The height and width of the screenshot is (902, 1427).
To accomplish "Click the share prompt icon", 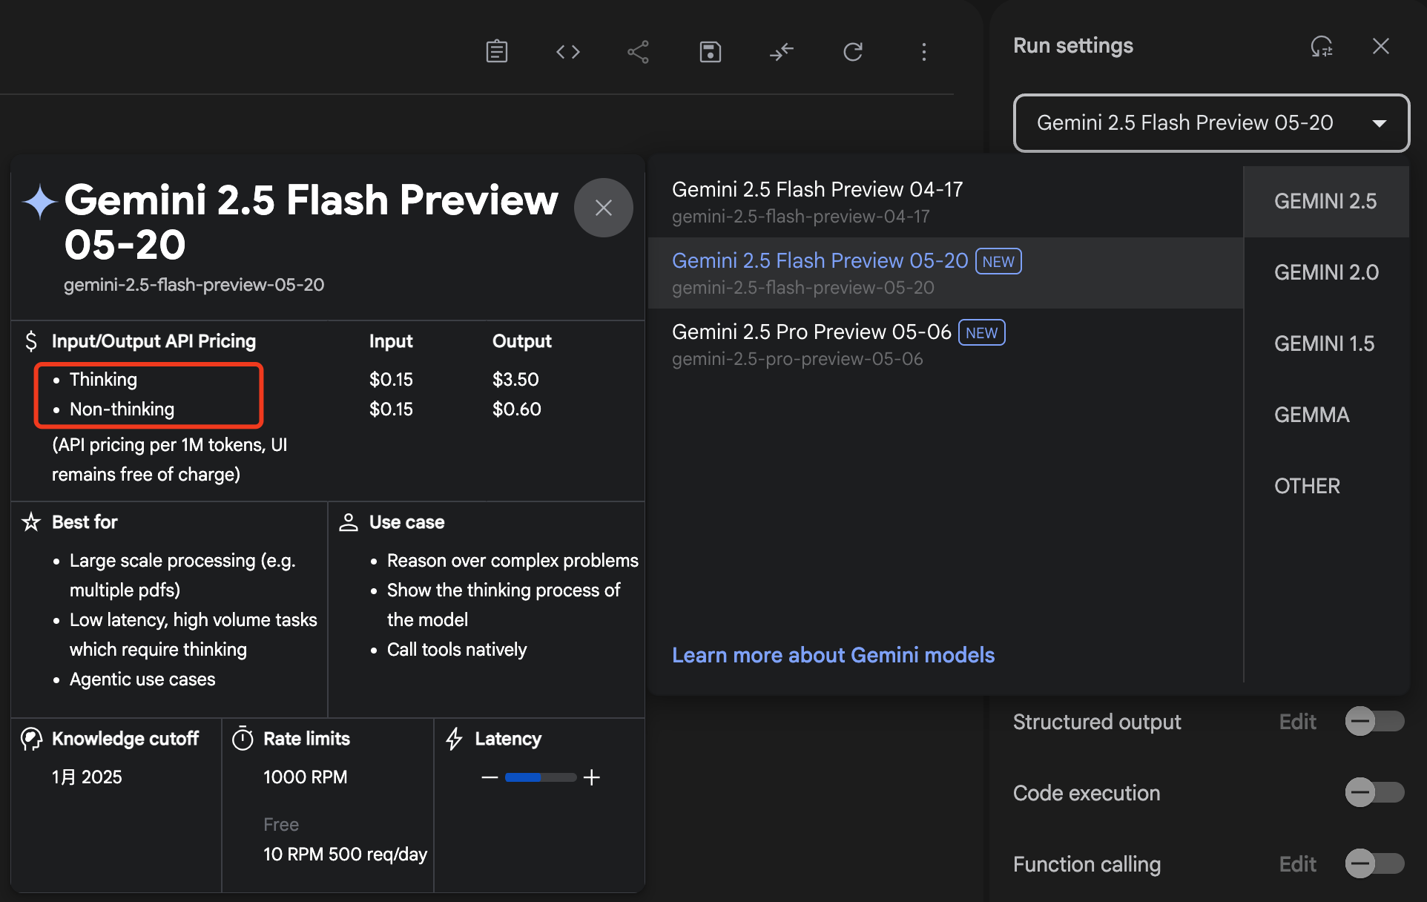I will coord(638,52).
